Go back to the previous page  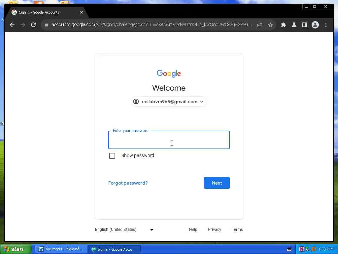click(x=12, y=25)
